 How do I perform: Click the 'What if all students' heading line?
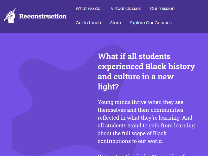pos(134,56)
